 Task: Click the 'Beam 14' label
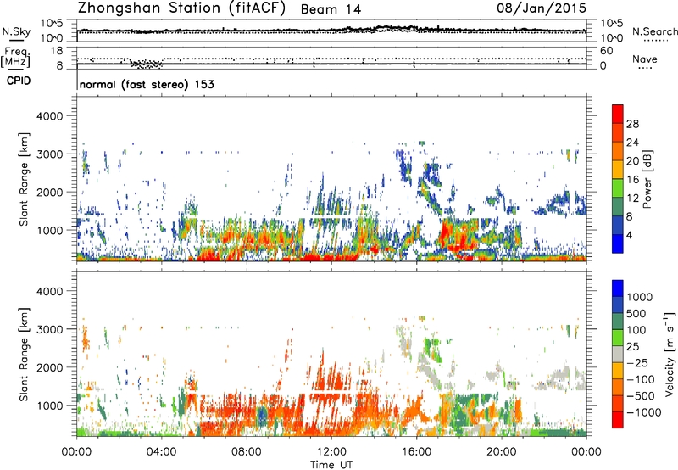pos(331,9)
